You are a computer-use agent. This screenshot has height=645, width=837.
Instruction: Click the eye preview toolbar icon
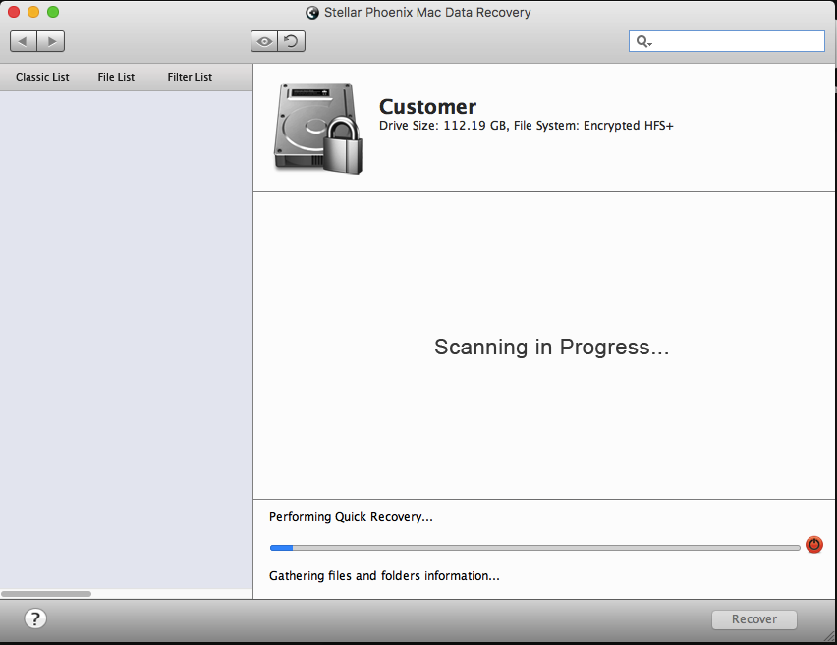[x=264, y=41]
